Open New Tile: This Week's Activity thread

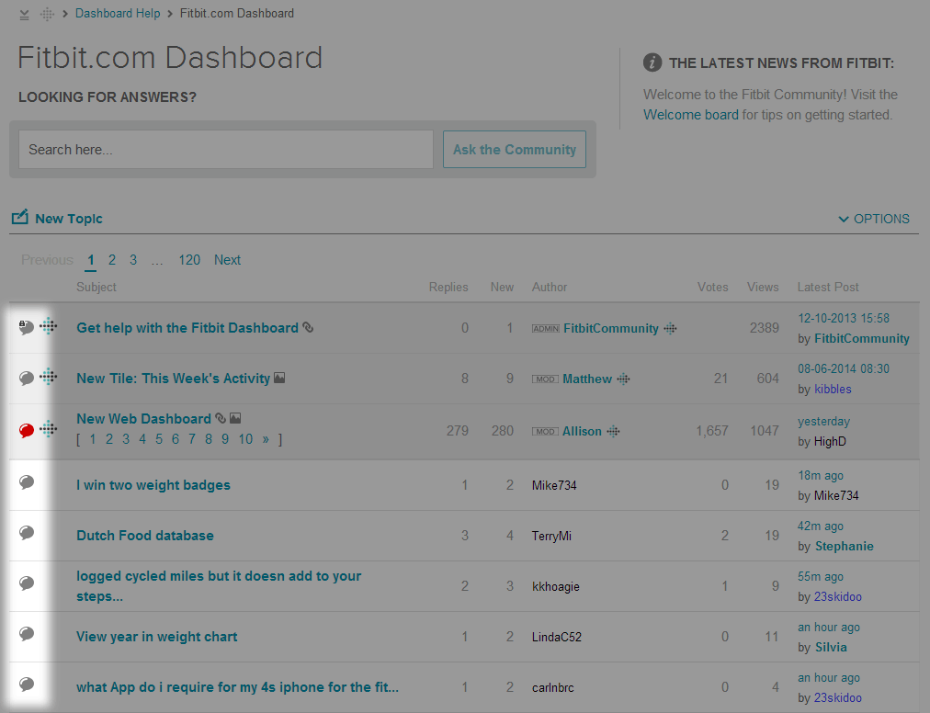click(x=173, y=379)
